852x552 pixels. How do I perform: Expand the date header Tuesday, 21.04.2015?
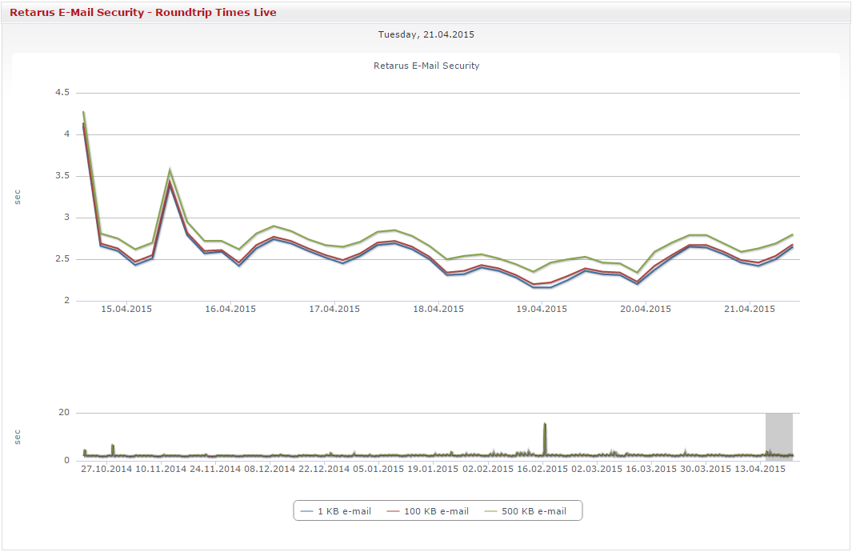[426, 34]
